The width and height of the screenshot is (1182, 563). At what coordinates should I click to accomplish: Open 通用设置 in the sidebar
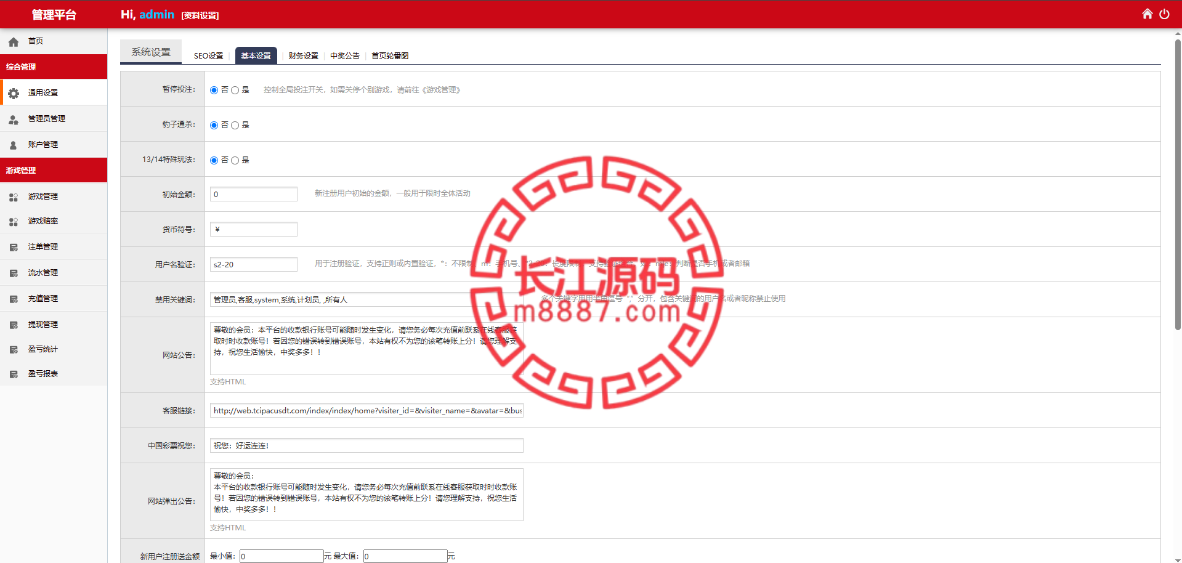(x=54, y=93)
